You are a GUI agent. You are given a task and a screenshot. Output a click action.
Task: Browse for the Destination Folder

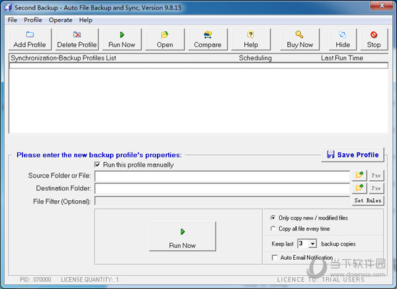(359, 188)
